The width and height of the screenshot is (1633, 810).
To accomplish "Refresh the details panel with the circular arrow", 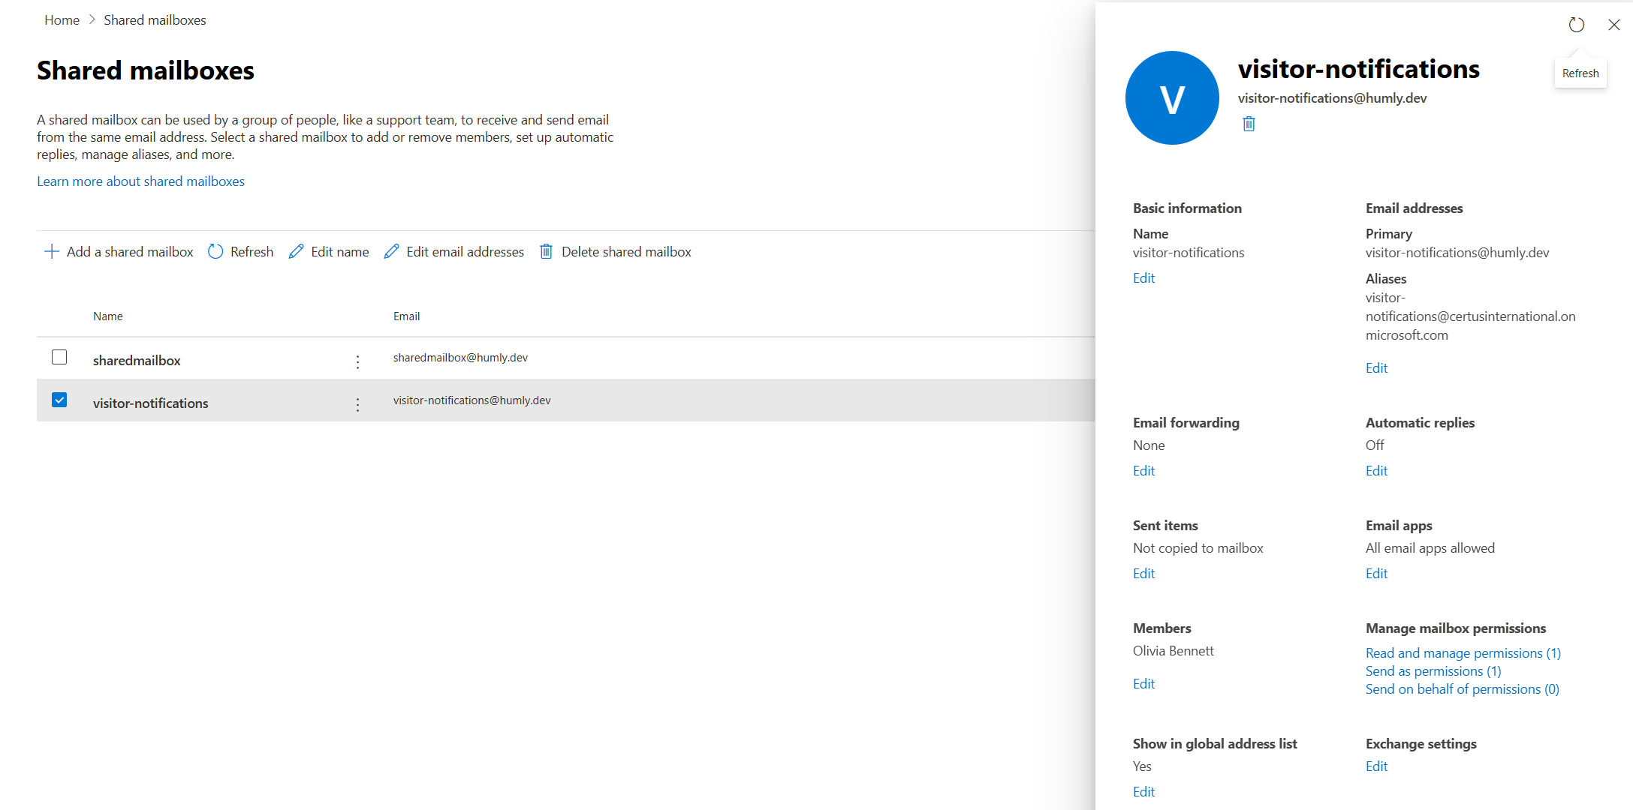I will tap(1576, 25).
